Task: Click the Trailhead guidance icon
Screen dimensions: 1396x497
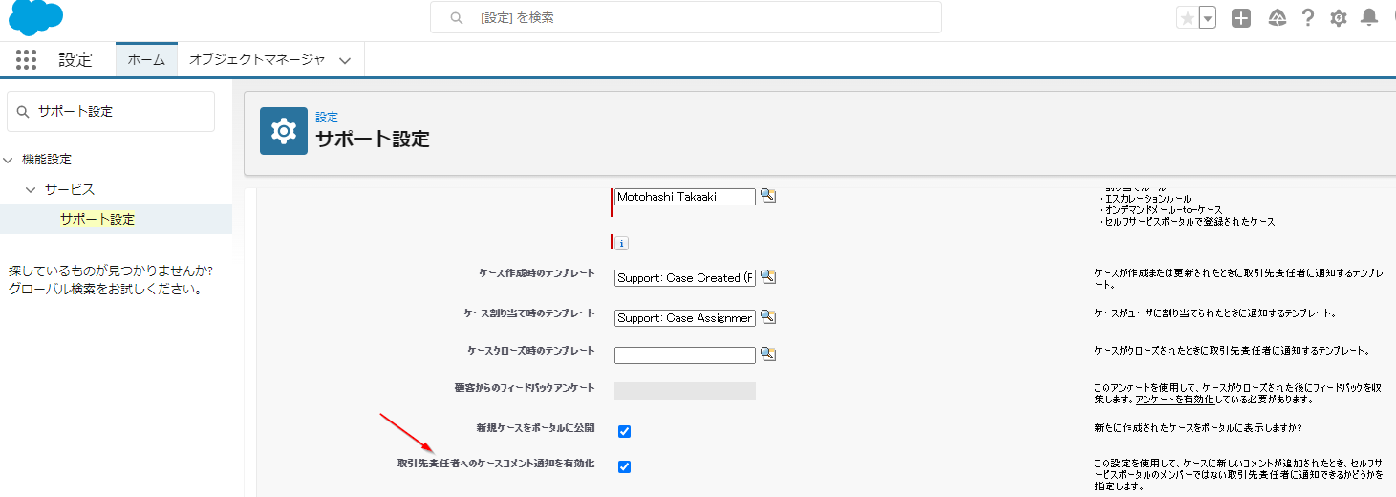Action: (x=1277, y=18)
